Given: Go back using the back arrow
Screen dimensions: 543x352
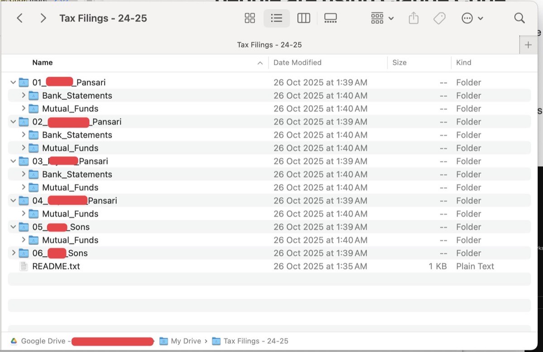Looking at the screenshot, I should (x=19, y=18).
